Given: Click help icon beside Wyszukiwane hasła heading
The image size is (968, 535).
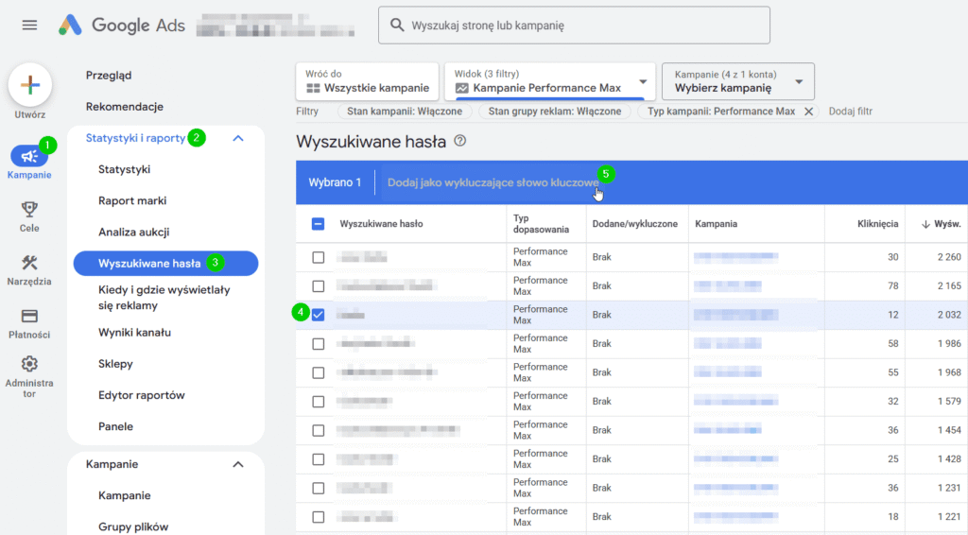Looking at the screenshot, I should pos(460,141).
